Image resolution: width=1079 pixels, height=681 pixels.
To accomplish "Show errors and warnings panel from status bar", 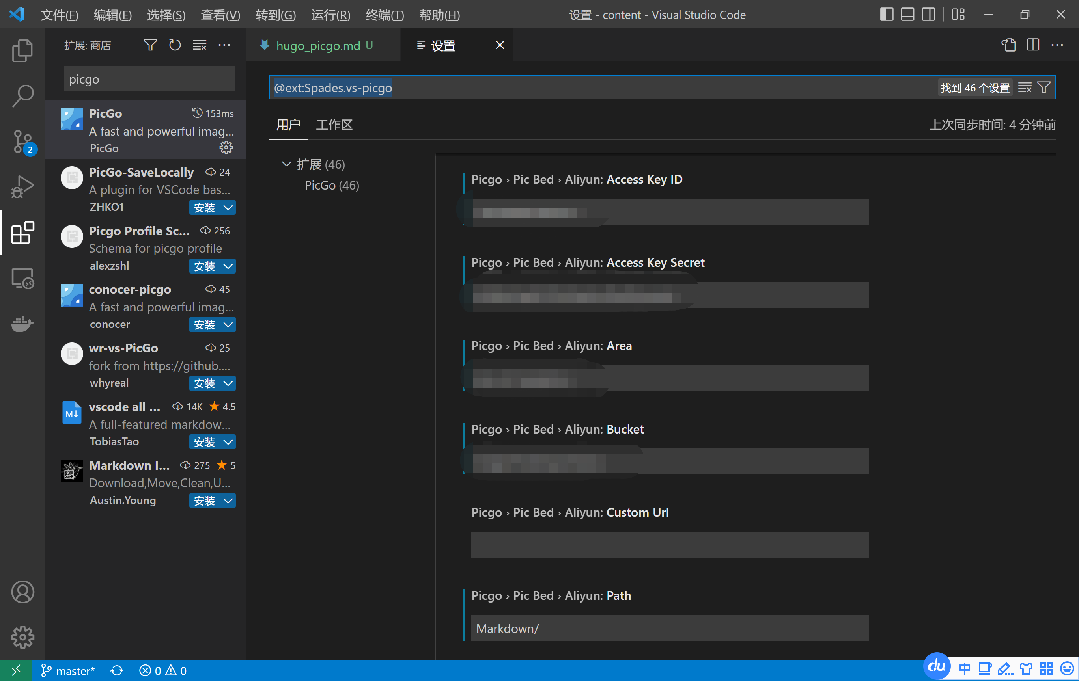I will pos(162,670).
